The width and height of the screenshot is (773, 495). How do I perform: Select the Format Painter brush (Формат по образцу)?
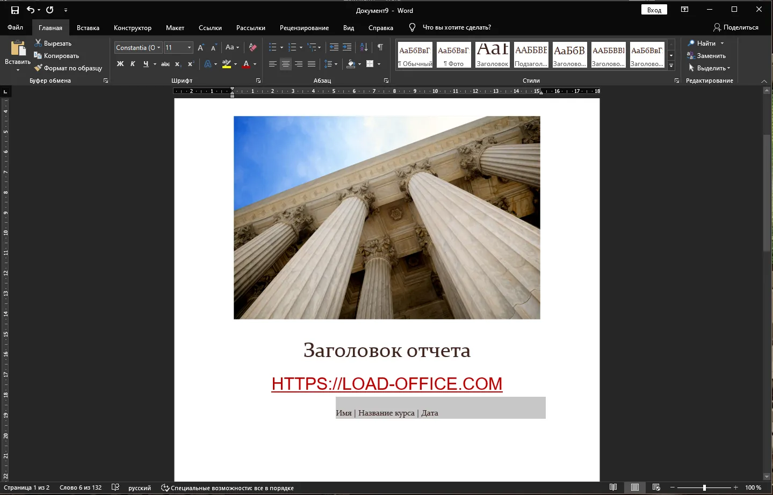coord(68,68)
